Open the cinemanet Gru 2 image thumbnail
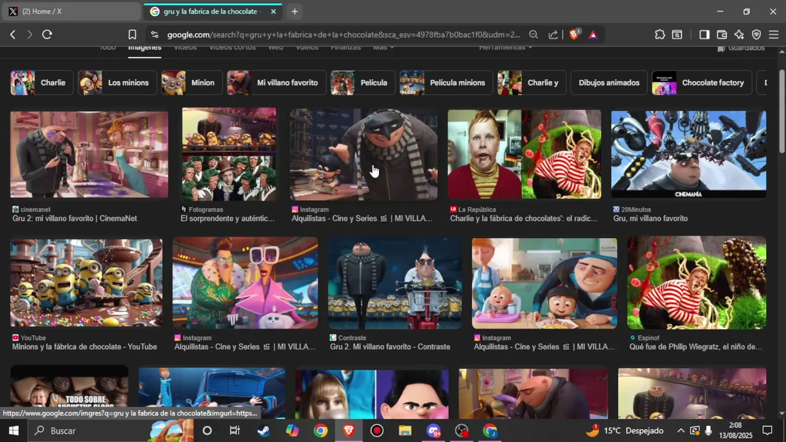Viewport: 786px width, 442px height. [x=89, y=154]
